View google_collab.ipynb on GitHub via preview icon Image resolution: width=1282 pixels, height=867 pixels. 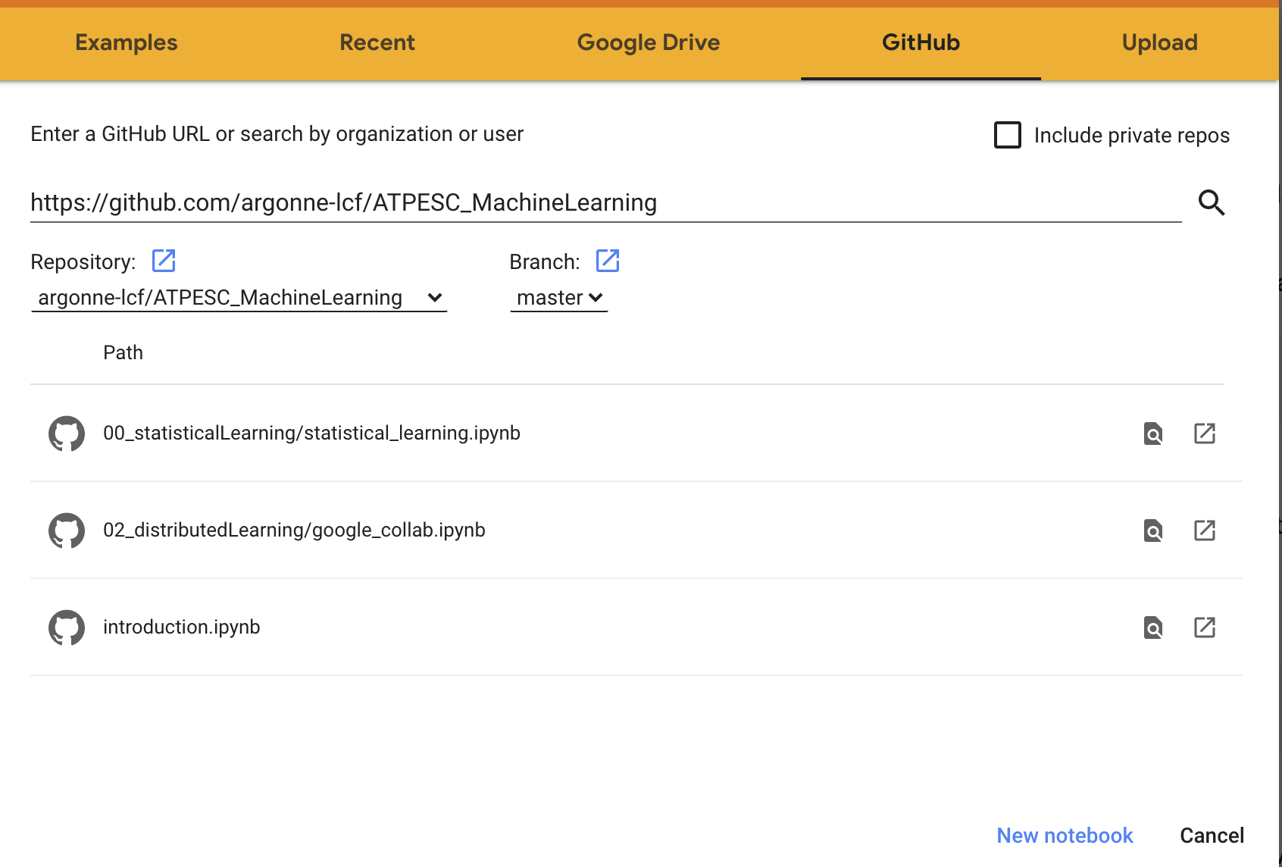(1153, 531)
